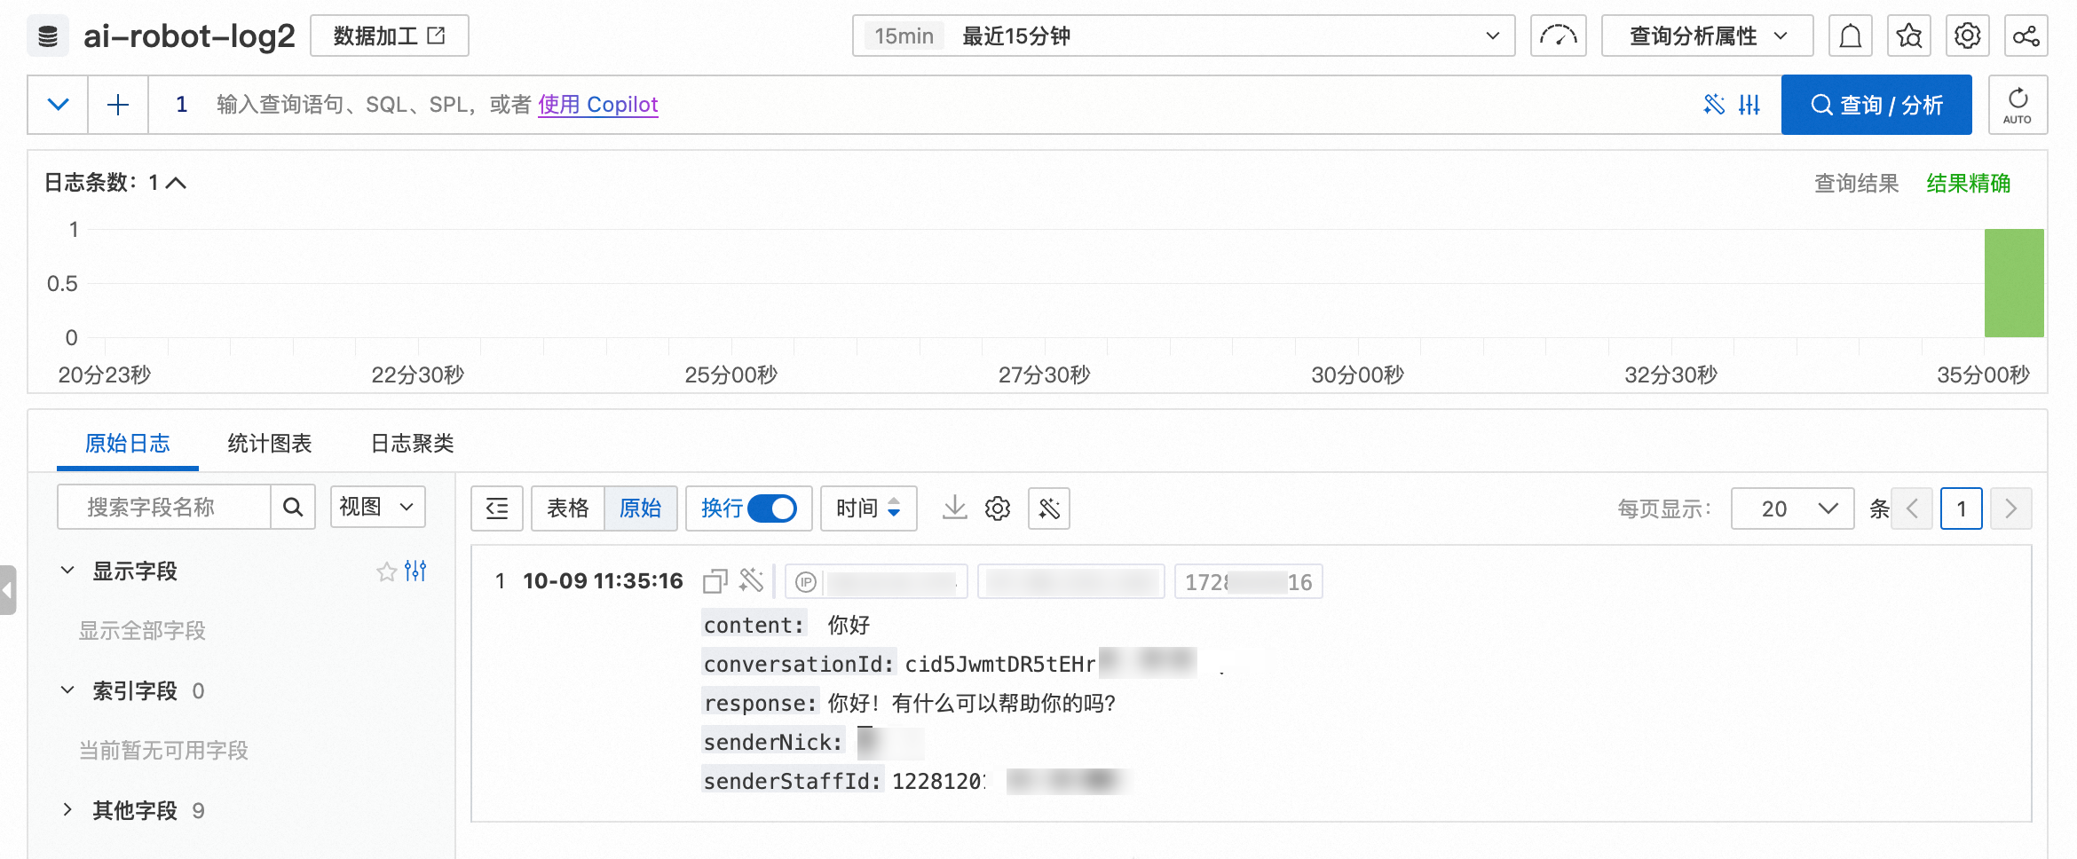The height and width of the screenshot is (859, 2077).
Task: Select page 1 button
Action: [x=1962, y=508]
